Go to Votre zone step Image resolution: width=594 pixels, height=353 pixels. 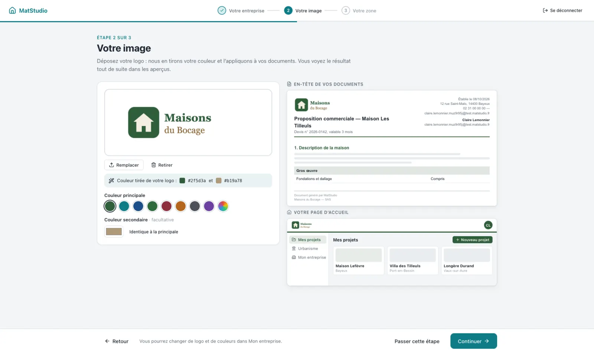[x=359, y=10]
